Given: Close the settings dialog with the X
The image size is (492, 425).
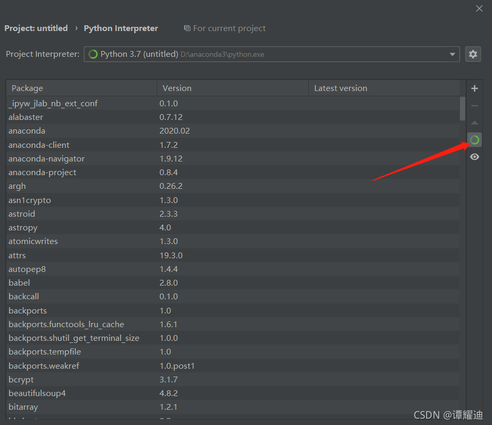Looking at the screenshot, I should 479,8.
